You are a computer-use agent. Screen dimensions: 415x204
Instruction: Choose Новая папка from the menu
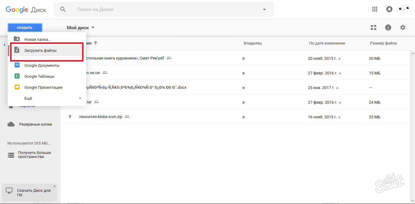(x=38, y=39)
